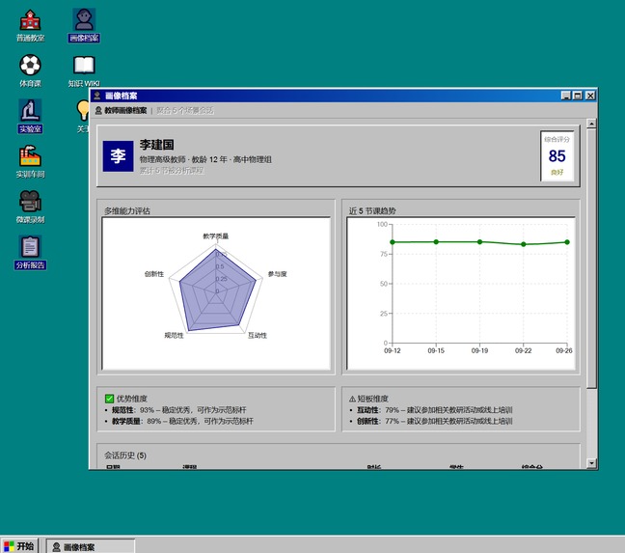
Task: Click the 规范性 93% strength entry
Action: pyautogui.click(x=179, y=410)
